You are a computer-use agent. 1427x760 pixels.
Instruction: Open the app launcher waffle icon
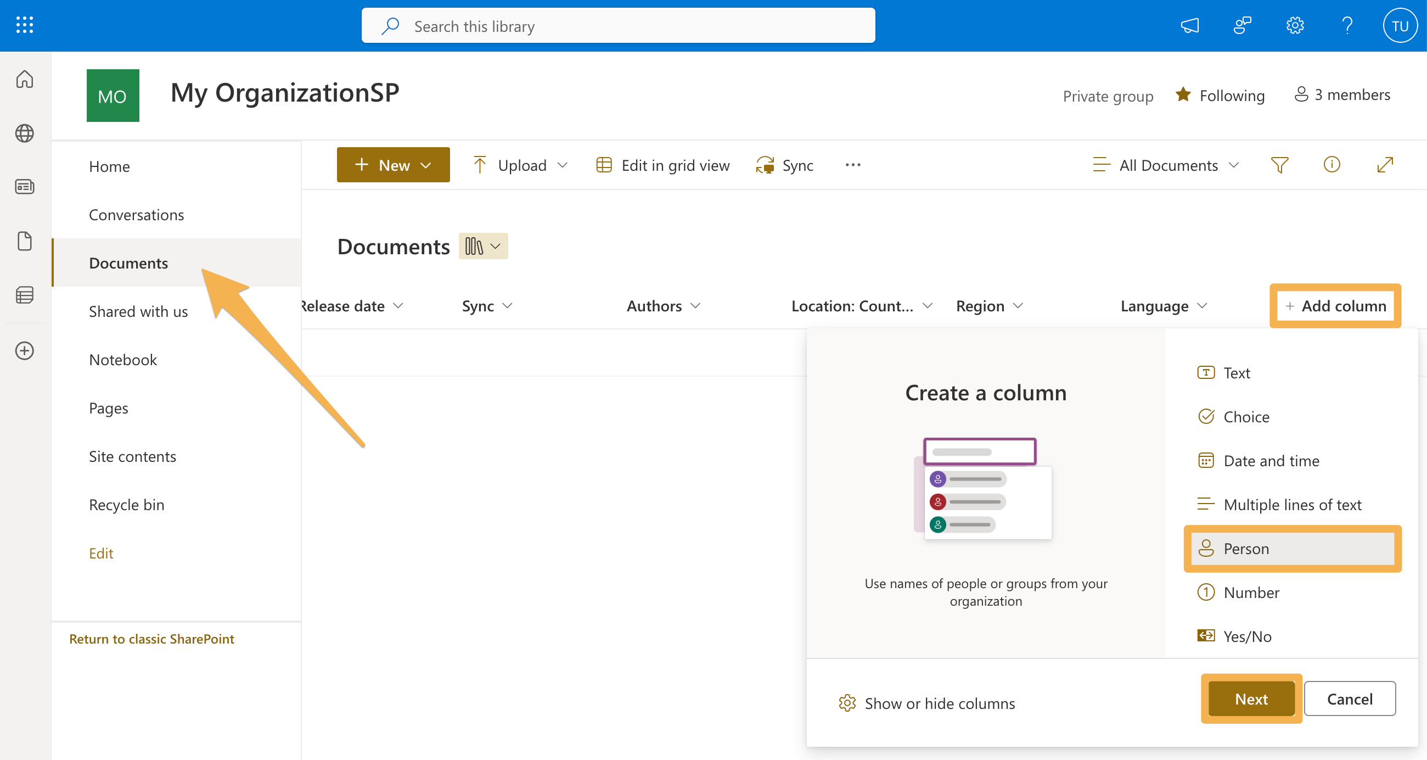pyautogui.click(x=24, y=25)
